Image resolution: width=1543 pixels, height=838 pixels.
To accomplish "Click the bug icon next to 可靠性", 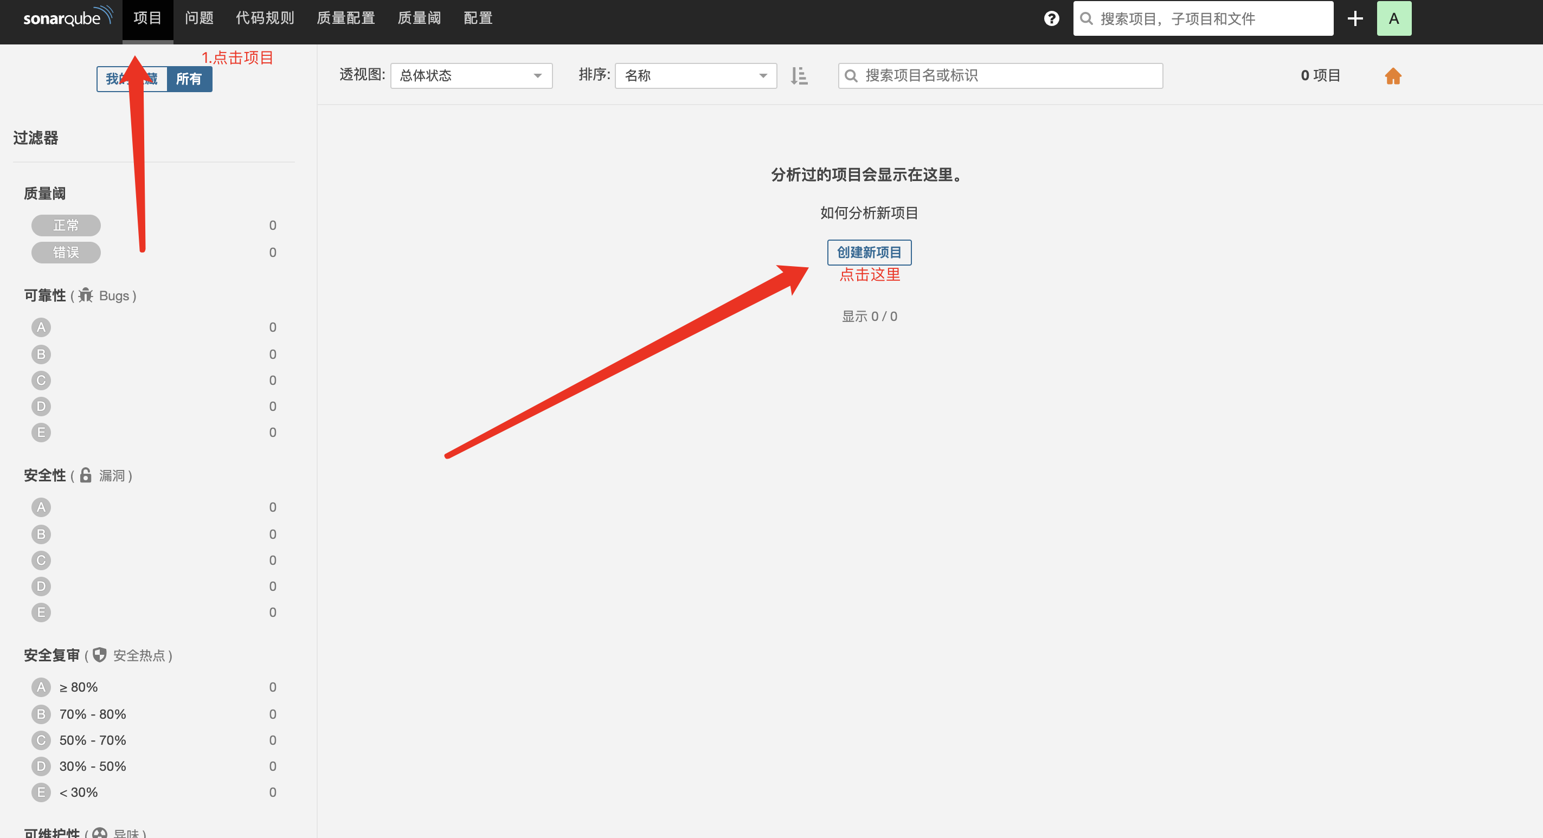I will [86, 295].
